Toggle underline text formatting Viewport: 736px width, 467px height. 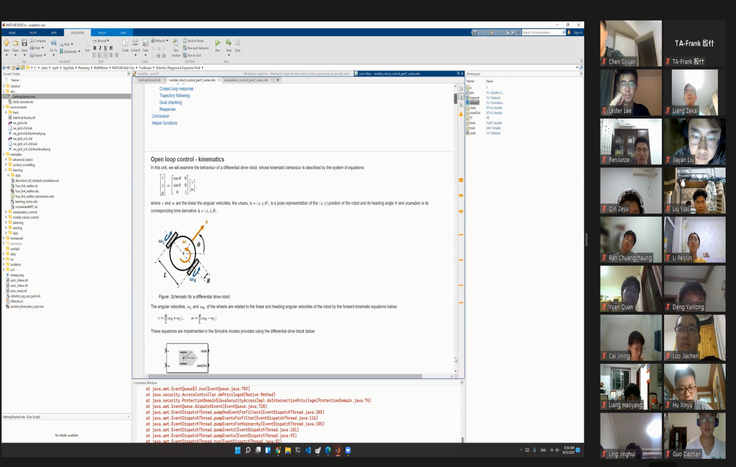coord(105,48)
